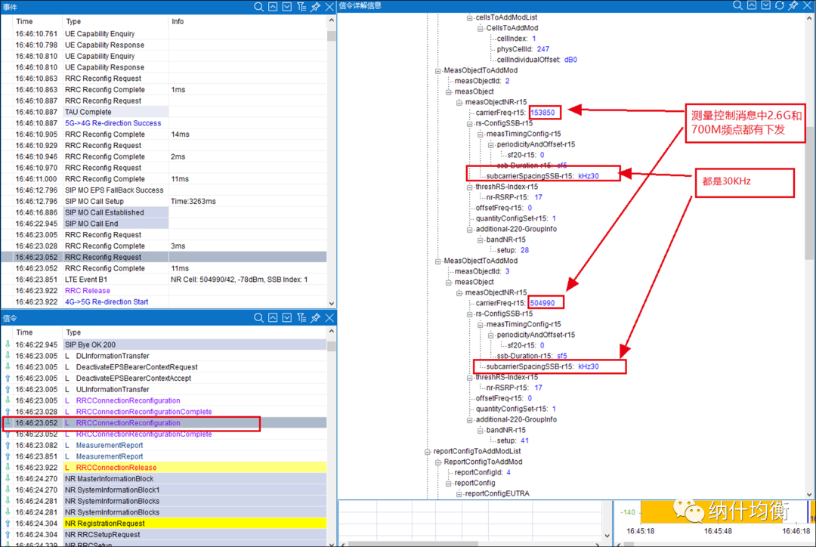Select the RRCConnectionRelease message row
Screen dimensions: 816x547
[x=163, y=468]
